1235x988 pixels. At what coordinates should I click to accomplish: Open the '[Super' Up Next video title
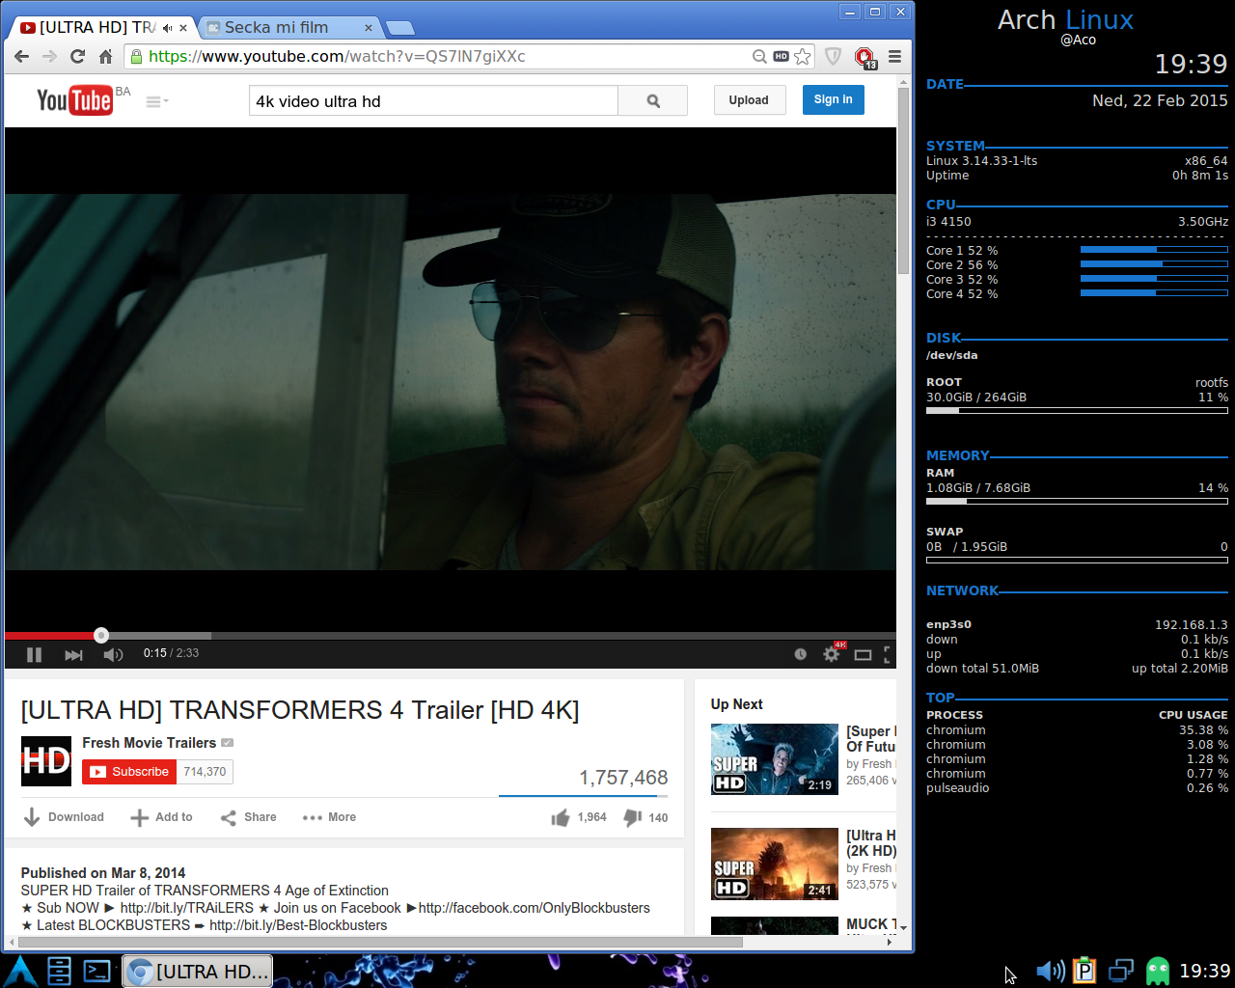click(x=871, y=739)
